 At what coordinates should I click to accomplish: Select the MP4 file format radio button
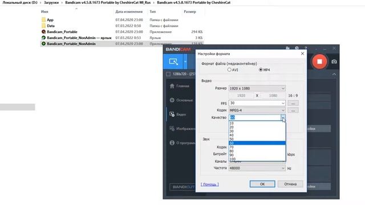coord(261,69)
